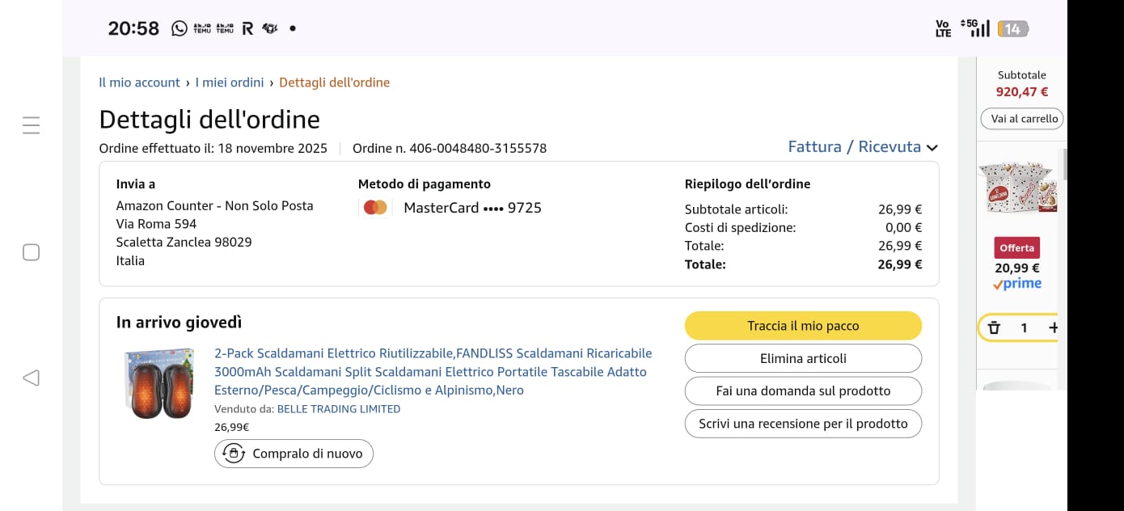Tap the Android recent apps menu icon

coord(31,125)
